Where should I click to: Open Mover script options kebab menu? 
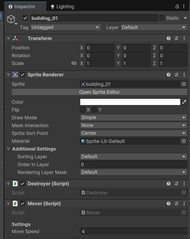pyautogui.click(x=184, y=203)
